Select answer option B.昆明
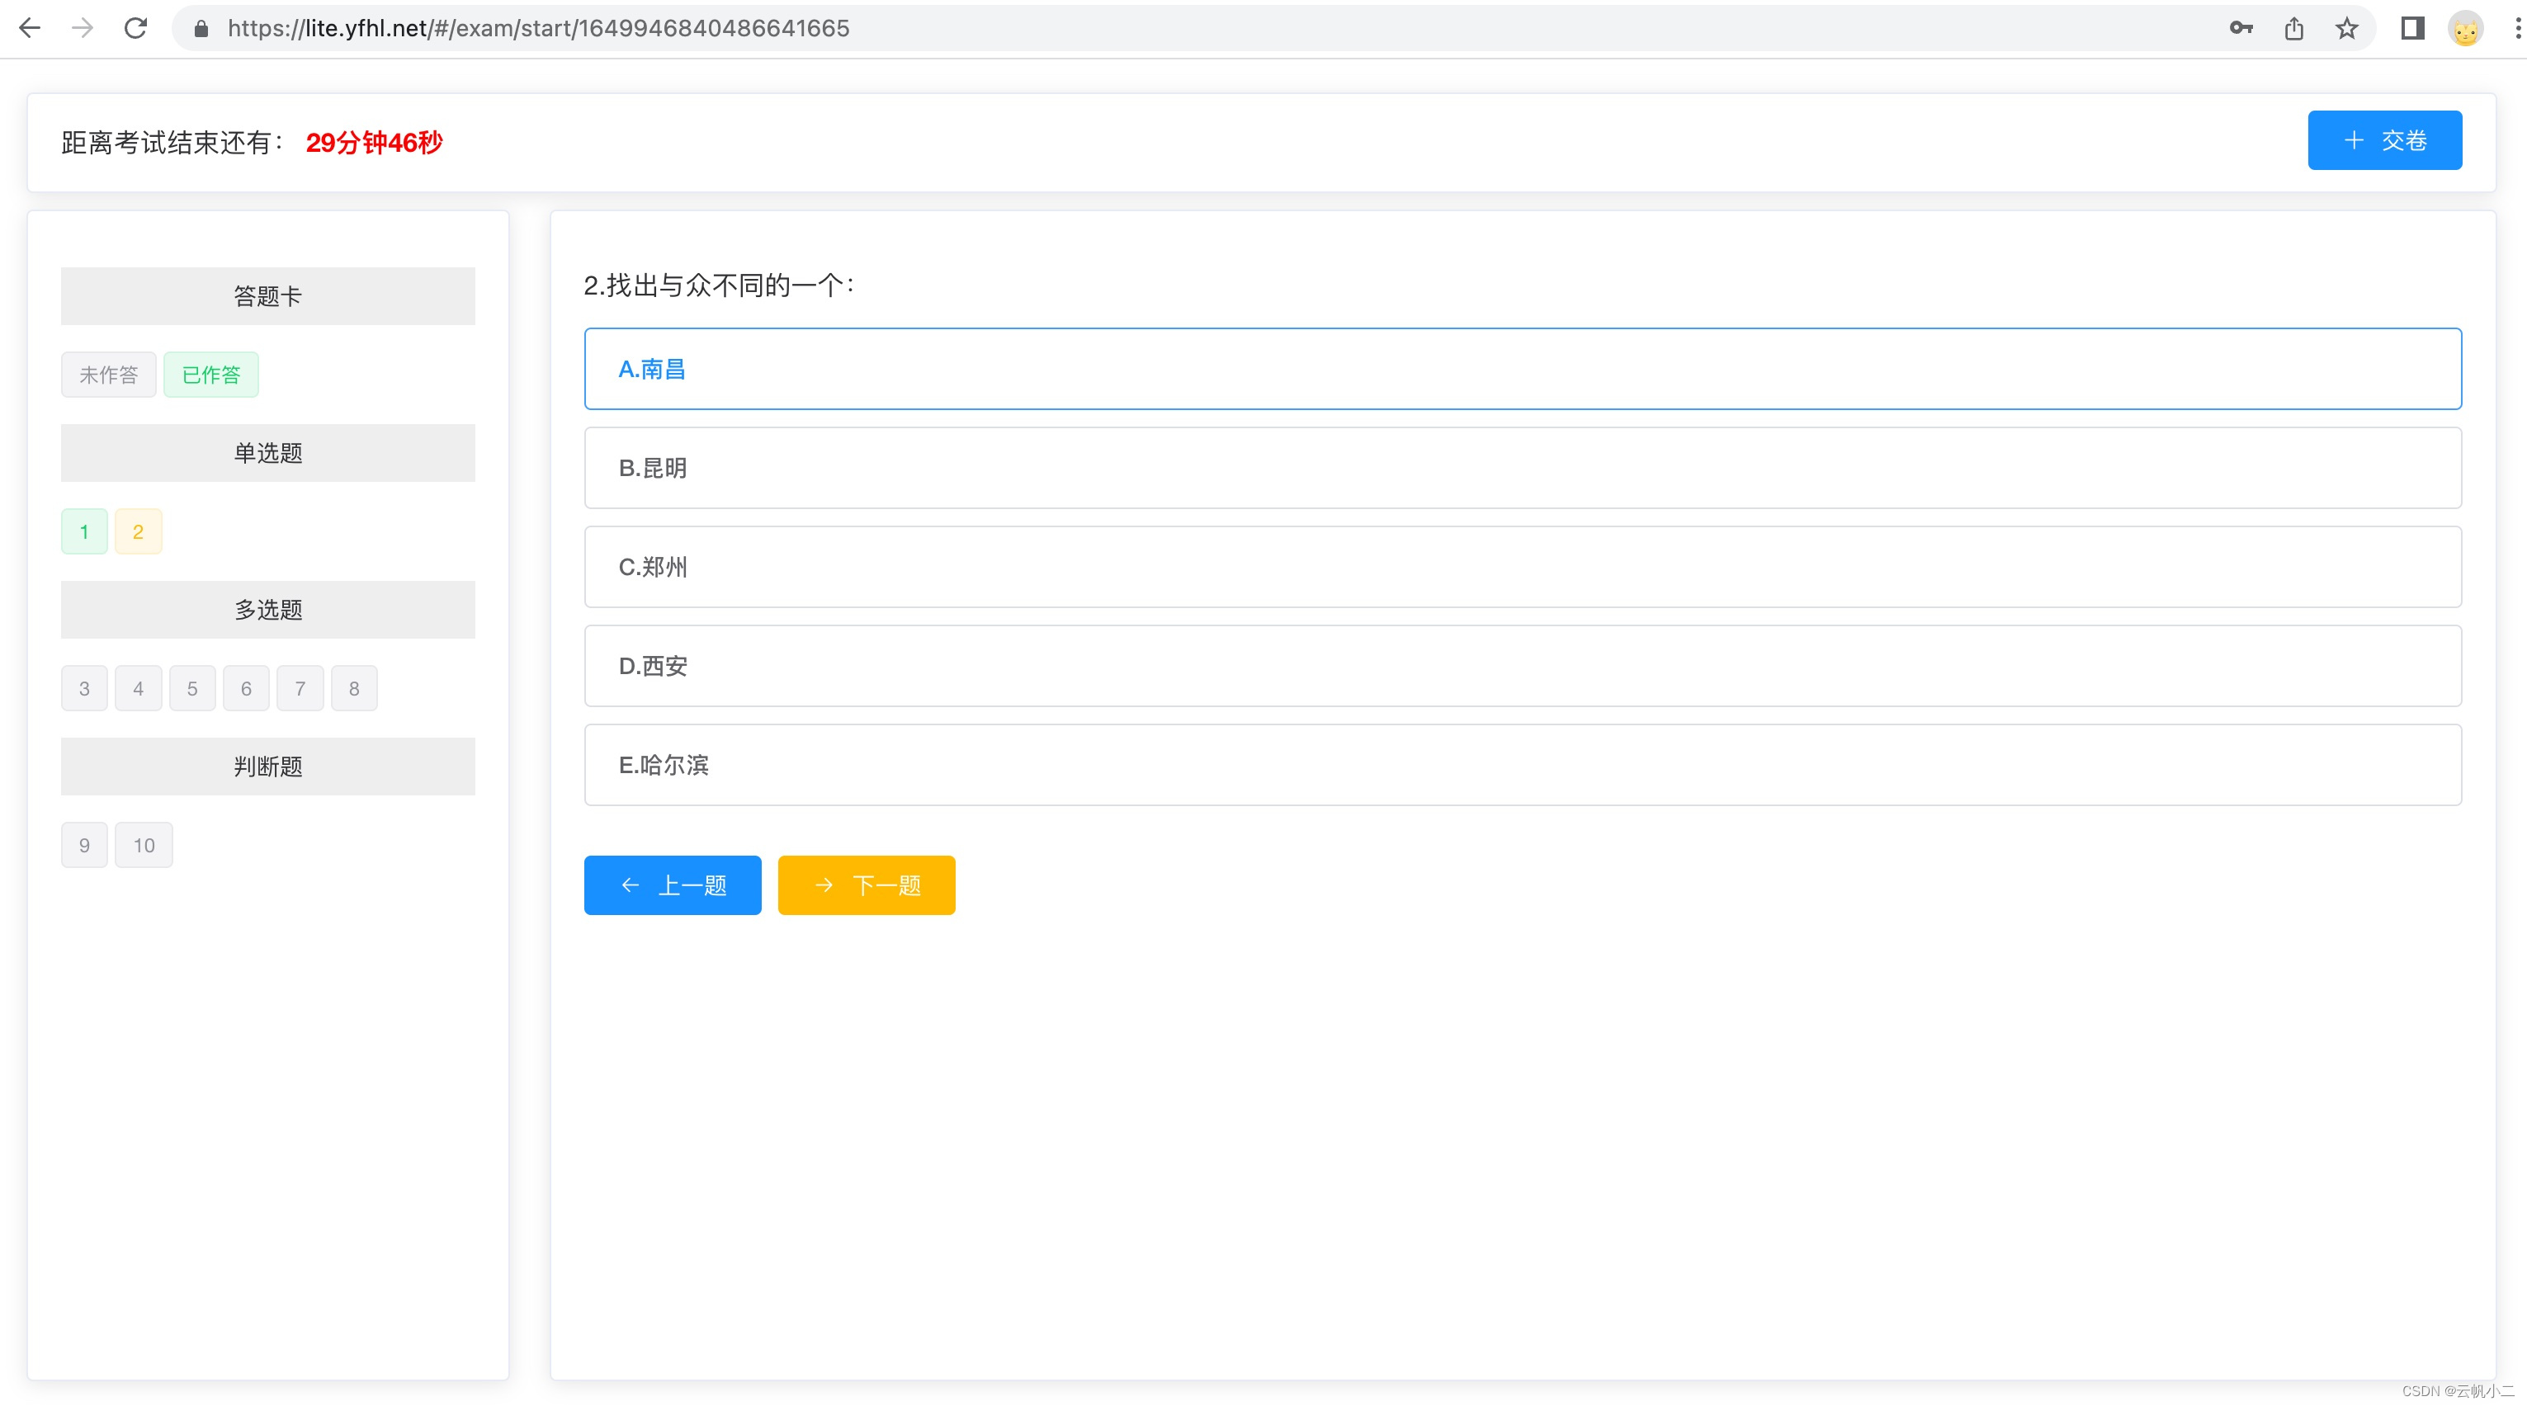 pyautogui.click(x=1523, y=468)
